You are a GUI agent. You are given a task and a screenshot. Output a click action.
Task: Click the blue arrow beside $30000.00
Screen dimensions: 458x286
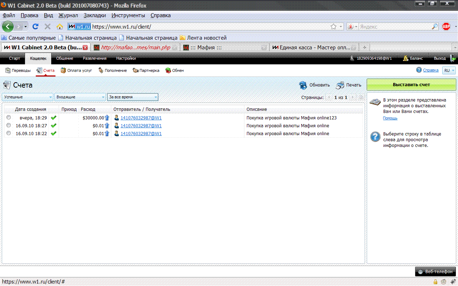coord(107,118)
